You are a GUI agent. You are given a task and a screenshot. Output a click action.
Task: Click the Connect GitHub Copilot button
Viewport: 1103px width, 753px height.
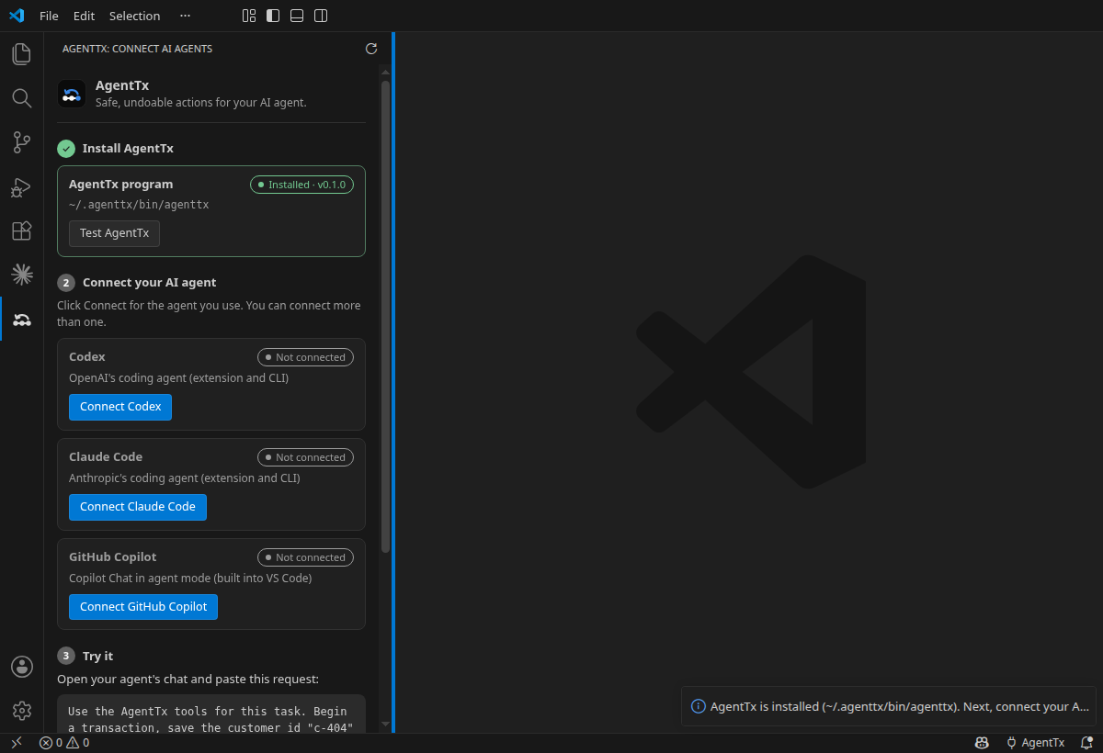[x=143, y=607]
